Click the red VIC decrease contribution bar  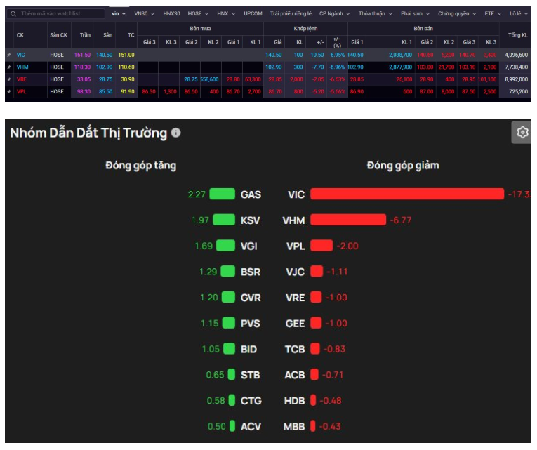[x=407, y=194]
